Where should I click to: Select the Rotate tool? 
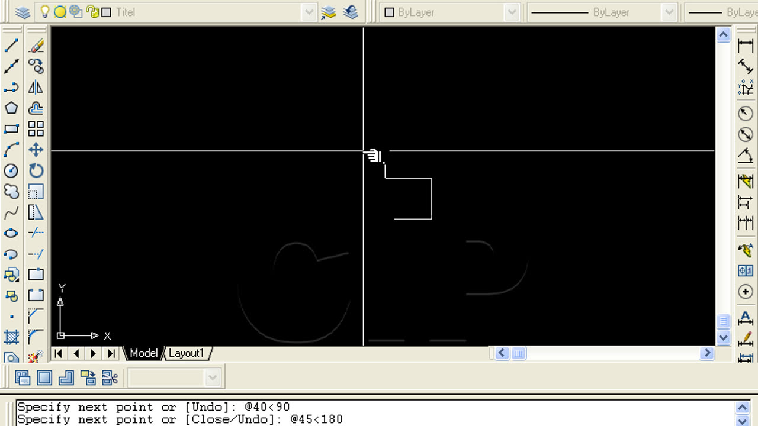pos(36,170)
